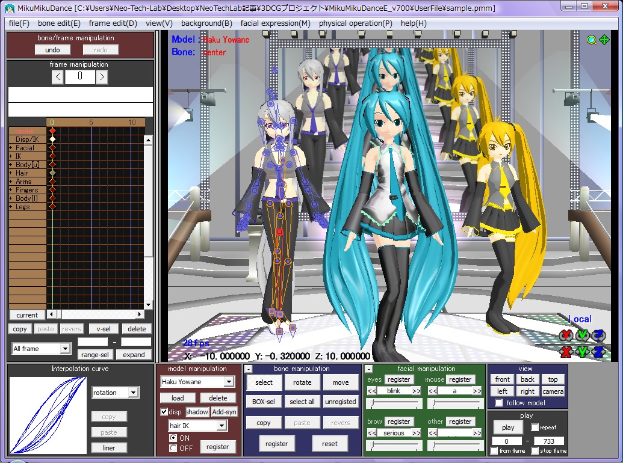Viewport: 623px width, 463px height.
Task: Click the magnifier zoom icon in the viewport
Action: point(592,40)
